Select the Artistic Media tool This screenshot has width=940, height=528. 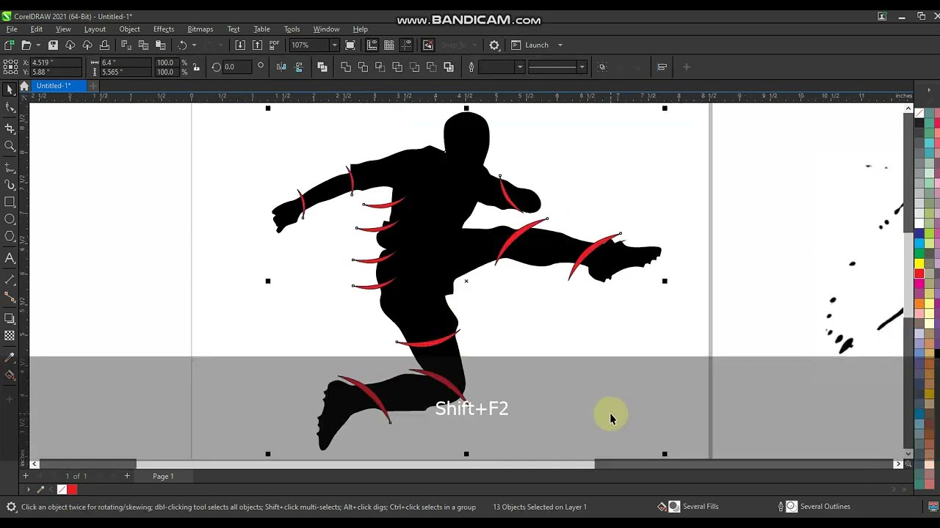[10, 185]
